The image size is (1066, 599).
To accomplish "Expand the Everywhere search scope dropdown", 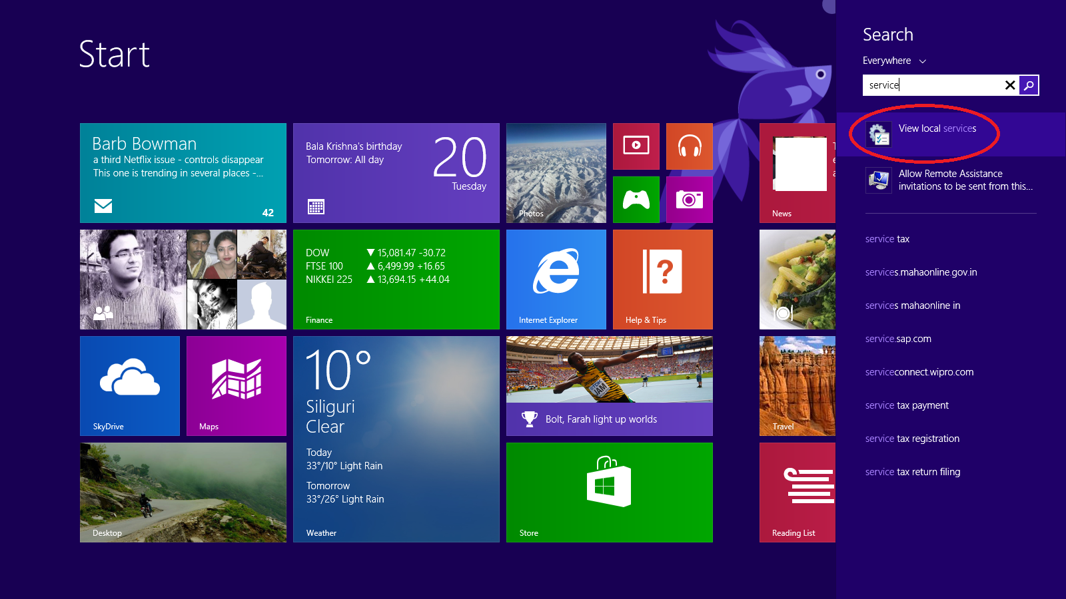I will 894,61.
